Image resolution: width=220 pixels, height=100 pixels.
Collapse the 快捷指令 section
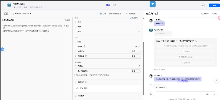[x=76, y=82]
